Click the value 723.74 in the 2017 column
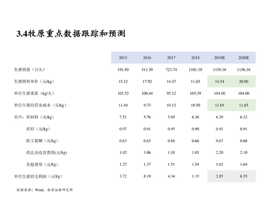 pos(171,70)
